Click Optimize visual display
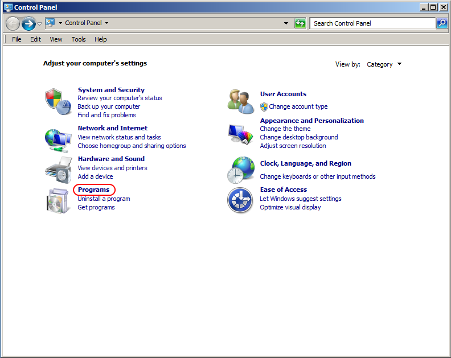451x358 pixels. point(290,207)
